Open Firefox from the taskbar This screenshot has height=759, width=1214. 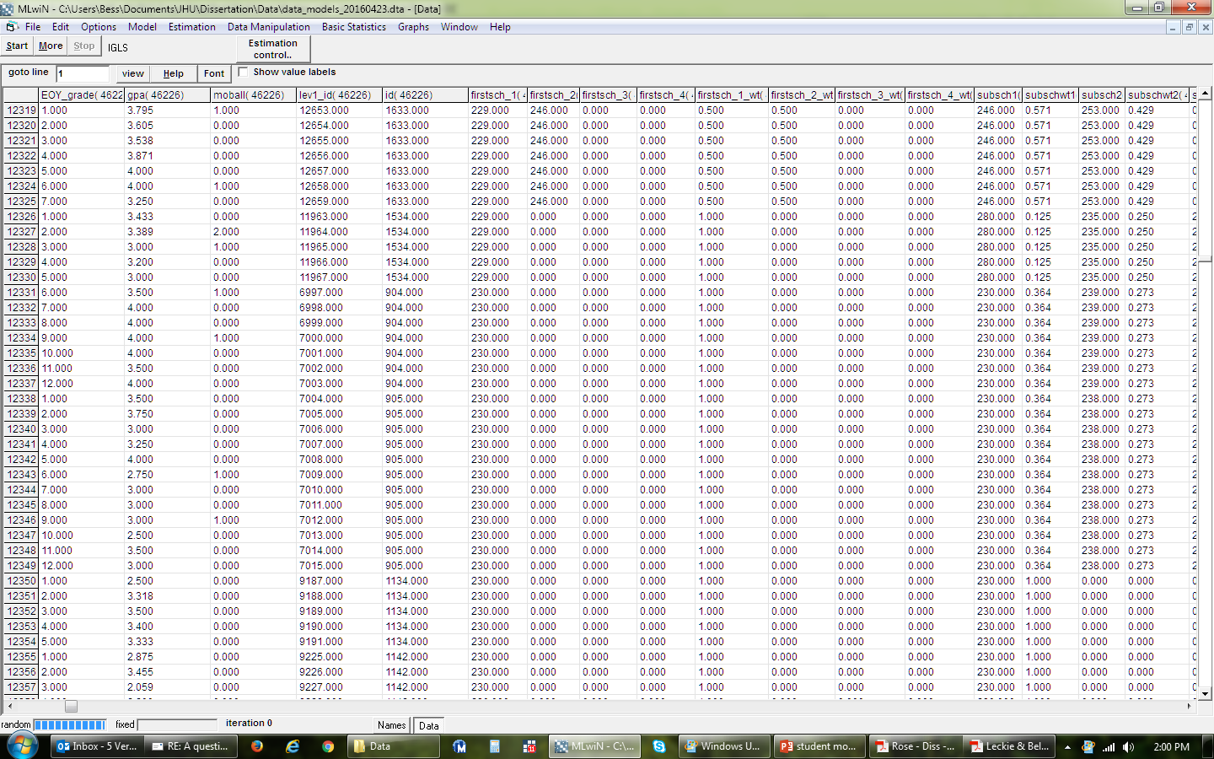257,746
